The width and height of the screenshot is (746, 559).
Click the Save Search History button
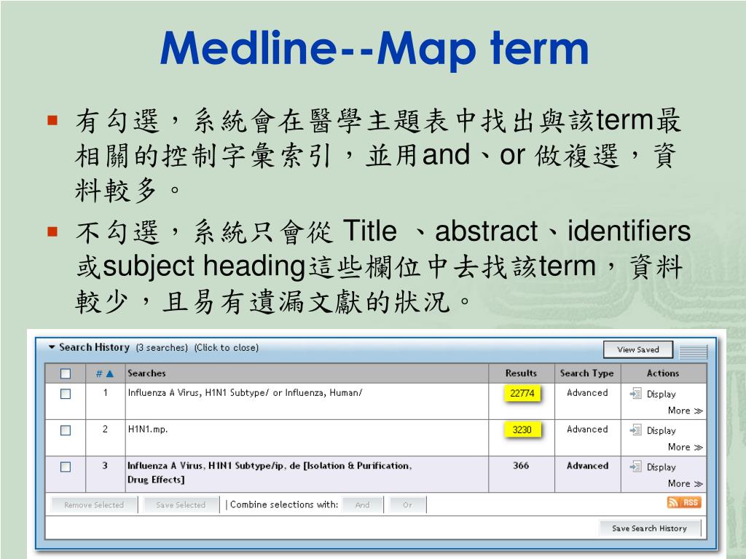tap(649, 528)
